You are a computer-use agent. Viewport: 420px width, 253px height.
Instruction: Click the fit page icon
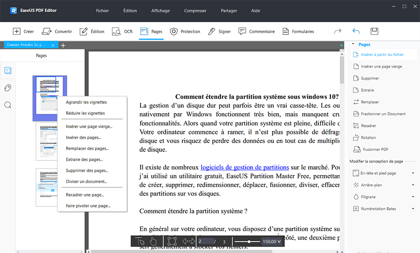coord(172,241)
